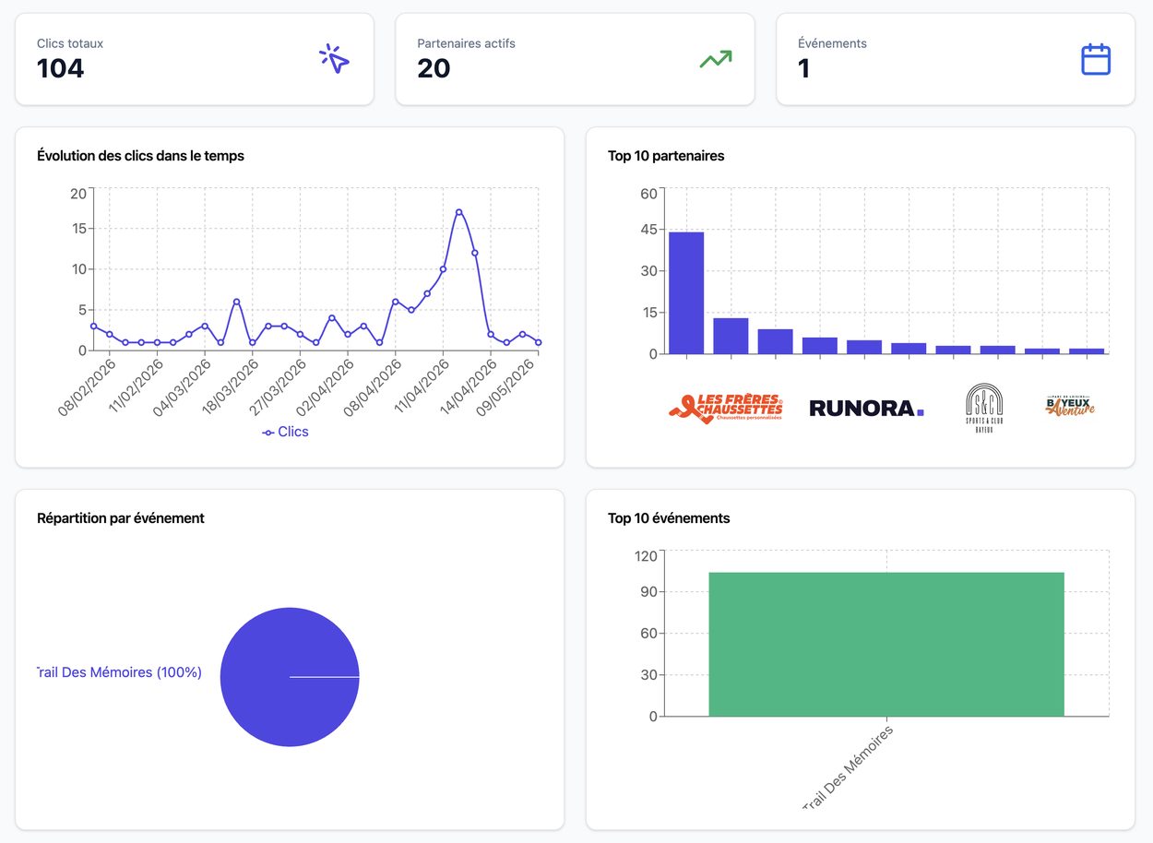Click the Top 10 partenaires heading
Image resolution: width=1153 pixels, height=843 pixels.
(666, 156)
